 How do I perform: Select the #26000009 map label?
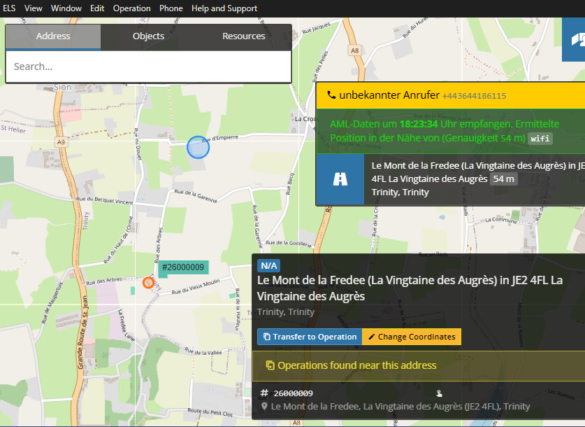point(182,267)
